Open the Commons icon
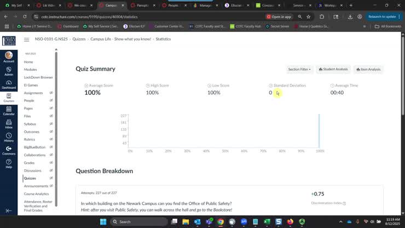Image resolution: width=405 pixels, height=228 pixels. tap(9, 151)
